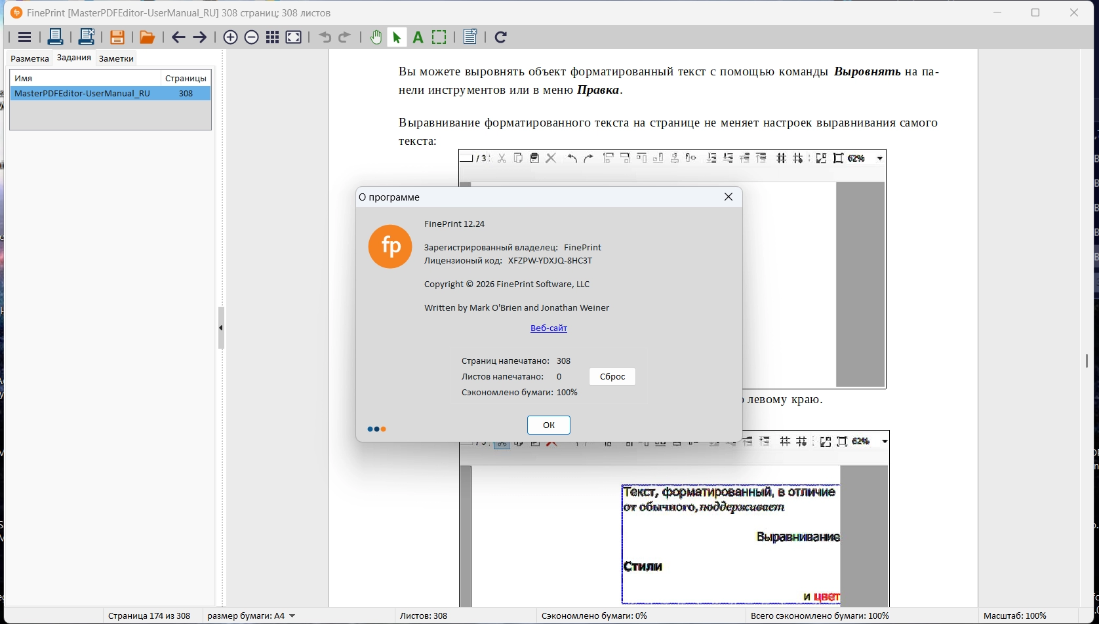The height and width of the screenshot is (624, 1099).
Task: Click the bold word Правка in the page
Action: coord(598,90)
